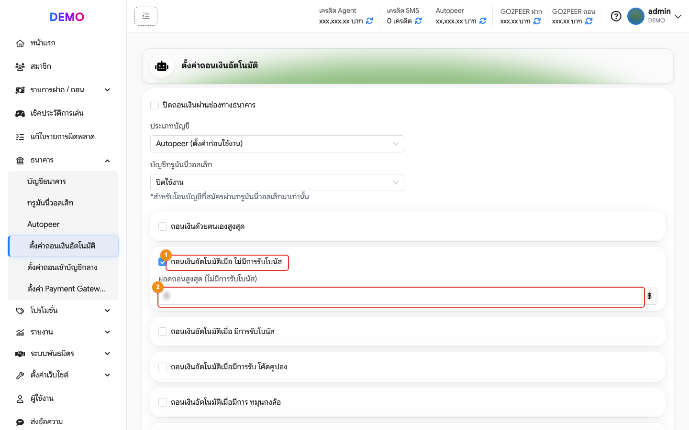Click the tag icon for โปรโมชั่น

click(20, 311)
